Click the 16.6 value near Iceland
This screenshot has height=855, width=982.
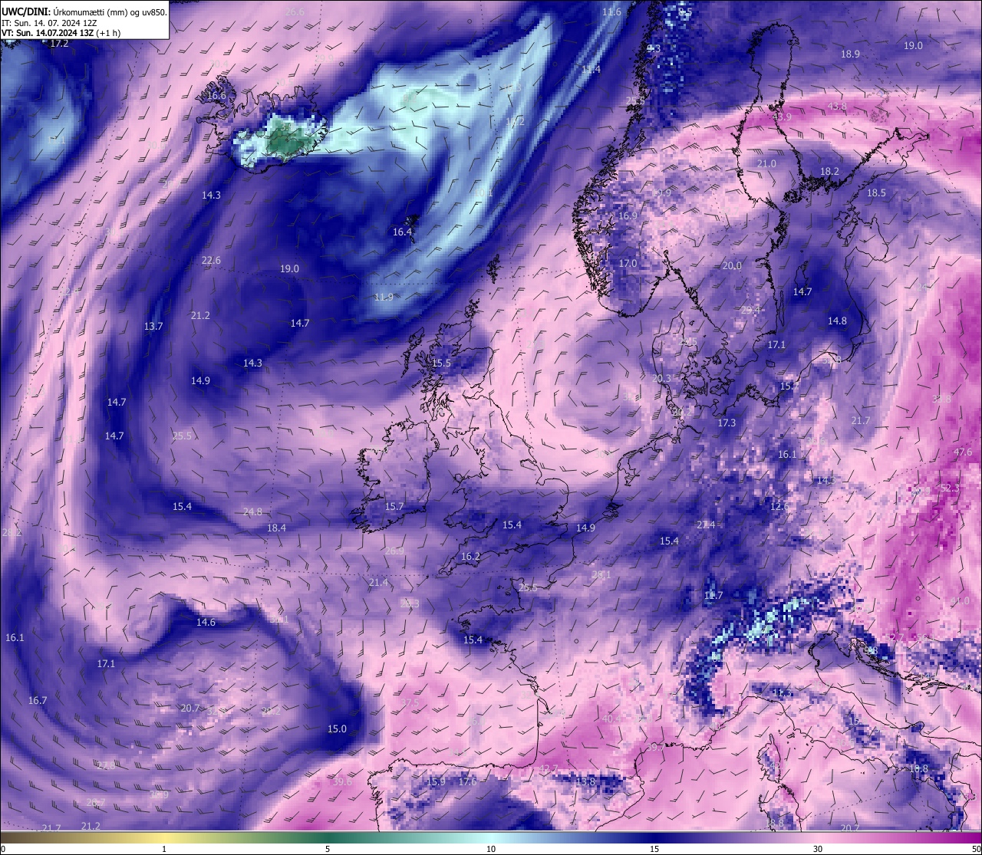[x=216, y=96]
